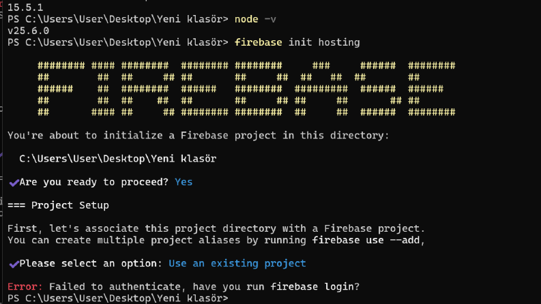Image resolution: width=541 pixels, height=304 pixels.
Task: Select the blue "Use an existing project" text
Action: (237, 263)
